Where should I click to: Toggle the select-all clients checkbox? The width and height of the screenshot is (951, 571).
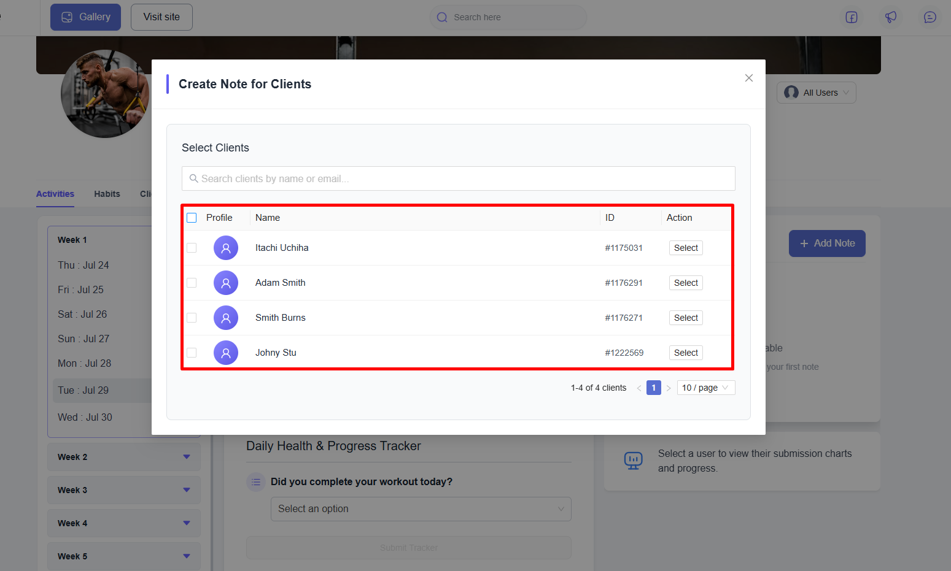click(x=192, y=218)
